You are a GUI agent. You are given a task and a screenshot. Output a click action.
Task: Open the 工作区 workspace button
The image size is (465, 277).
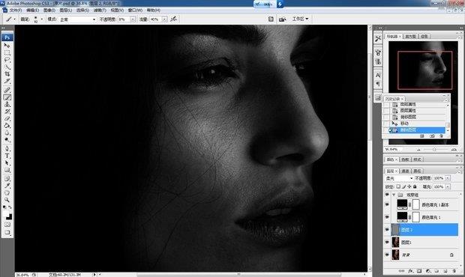[x=301, y=19]
